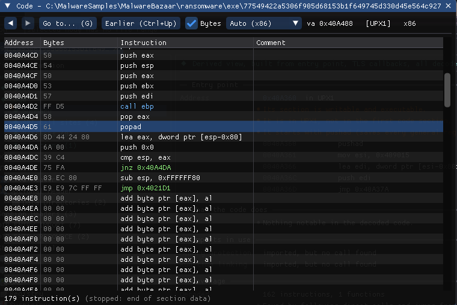Select the push edi instruction

coord(136,96)
